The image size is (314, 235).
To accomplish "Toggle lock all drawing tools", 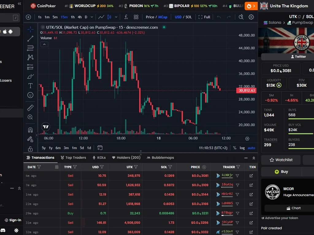I will (30, 149).
